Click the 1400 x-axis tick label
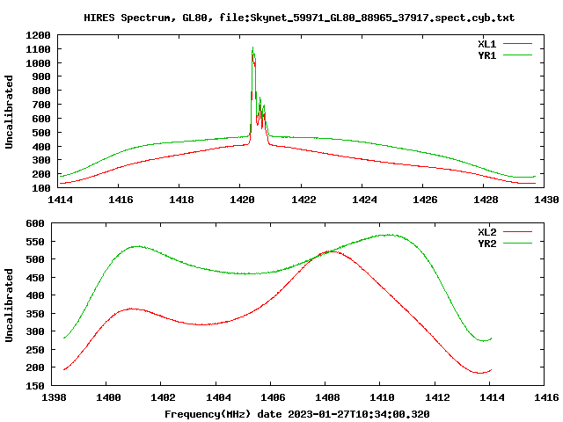Screen dimensions: 563x422 108,397
